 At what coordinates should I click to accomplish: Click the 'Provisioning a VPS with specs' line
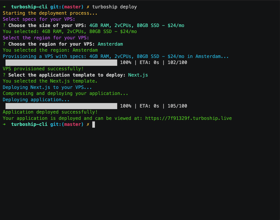click(116, 56)
